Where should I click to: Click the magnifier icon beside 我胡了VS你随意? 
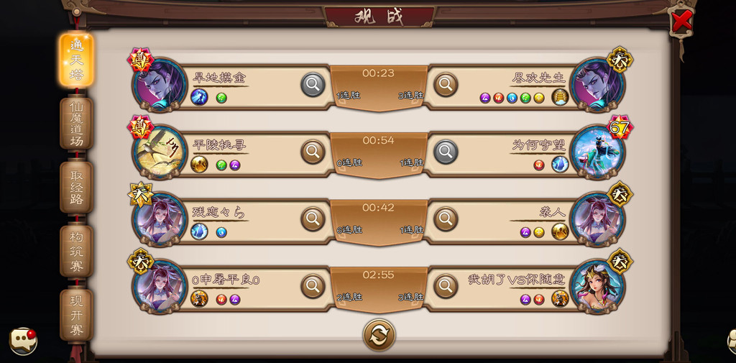(446, 286)
